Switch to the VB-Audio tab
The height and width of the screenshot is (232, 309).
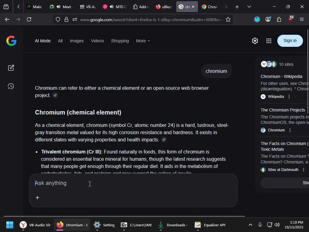coord(88,7)
